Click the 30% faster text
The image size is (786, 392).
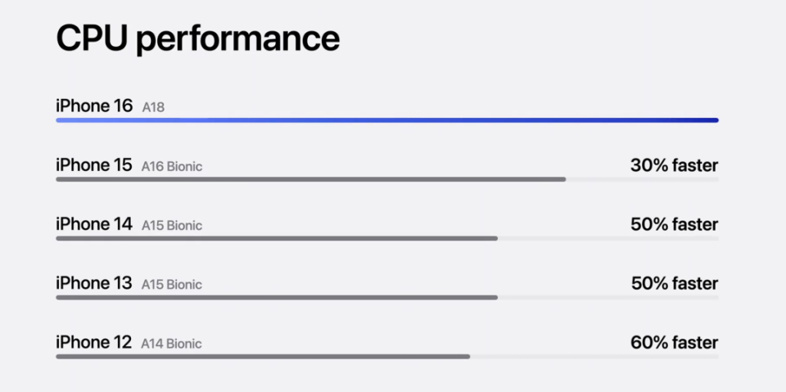pyautogui.click(x=674, y=165)
